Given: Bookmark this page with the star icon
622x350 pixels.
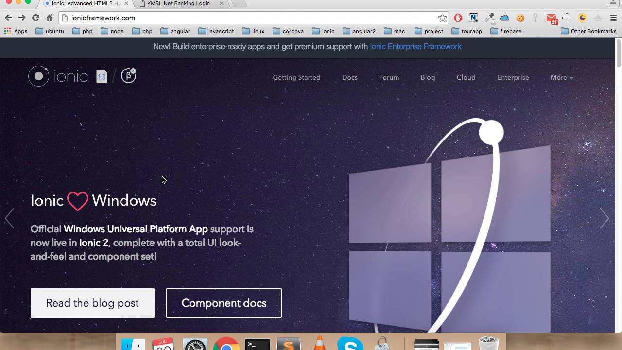Looking at the screenshot, I should (442, 18).
